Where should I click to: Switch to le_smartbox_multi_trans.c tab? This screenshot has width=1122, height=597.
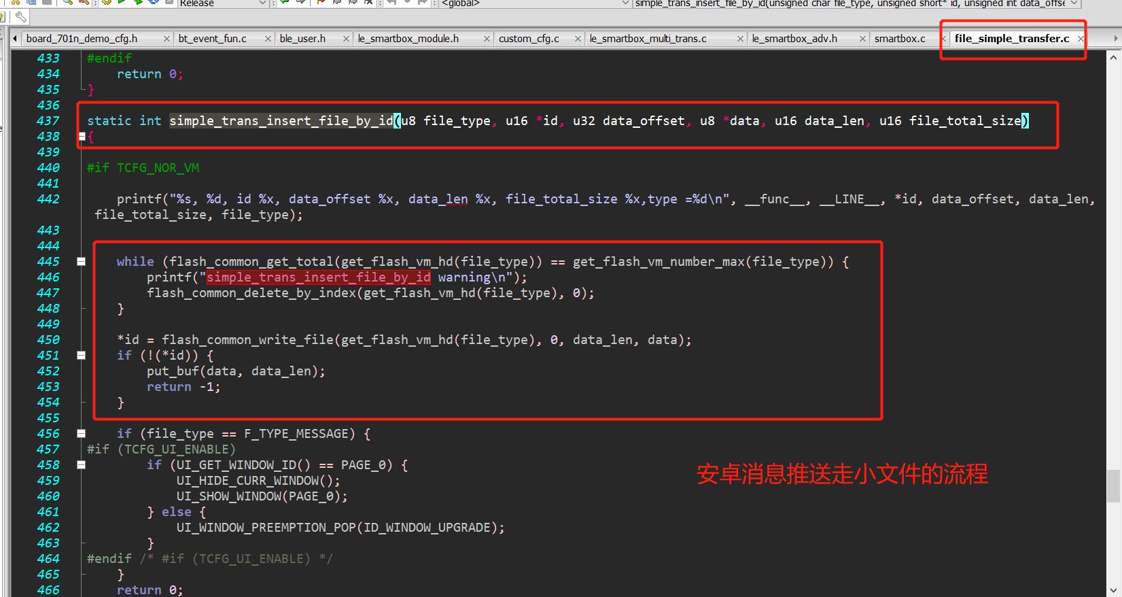coord(648,39)
